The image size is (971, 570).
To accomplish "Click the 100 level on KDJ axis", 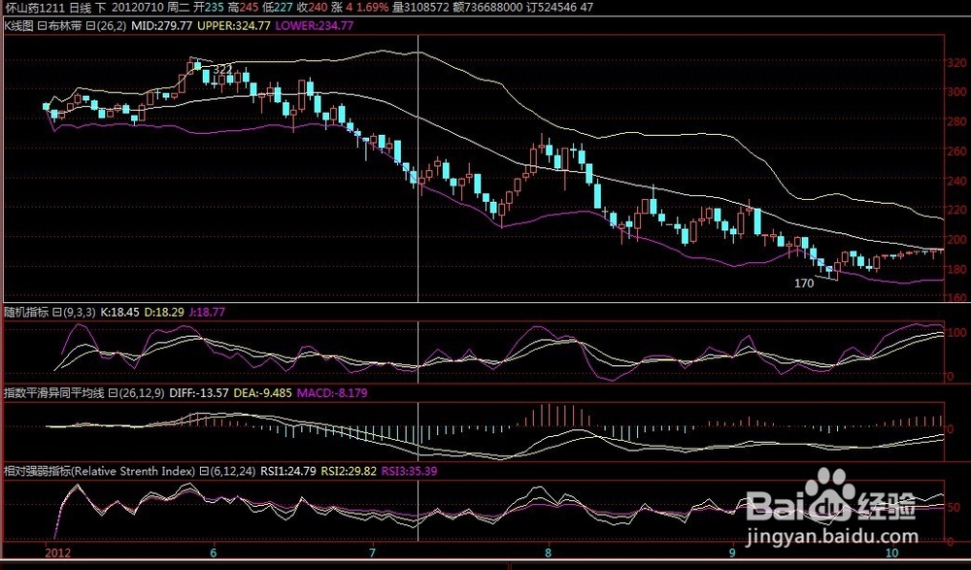I will (x=956, y=333).
